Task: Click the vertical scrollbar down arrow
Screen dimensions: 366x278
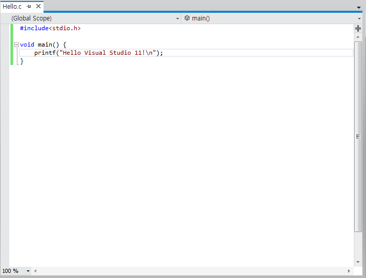Action: [x=358, y=262]
